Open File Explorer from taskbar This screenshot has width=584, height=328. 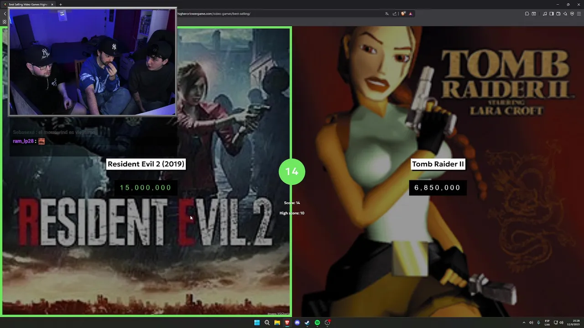(277, 323)
